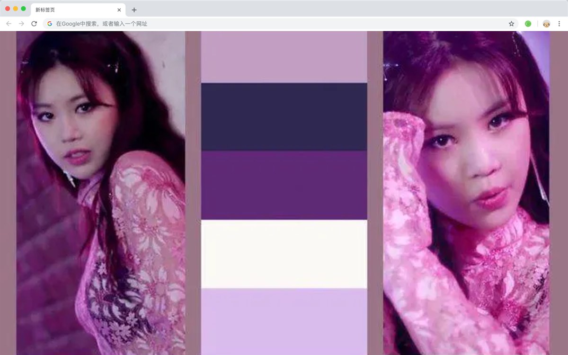This screenshot has height=355, width=568.
Task: Click the left photo of the woman
Action: 101,193
